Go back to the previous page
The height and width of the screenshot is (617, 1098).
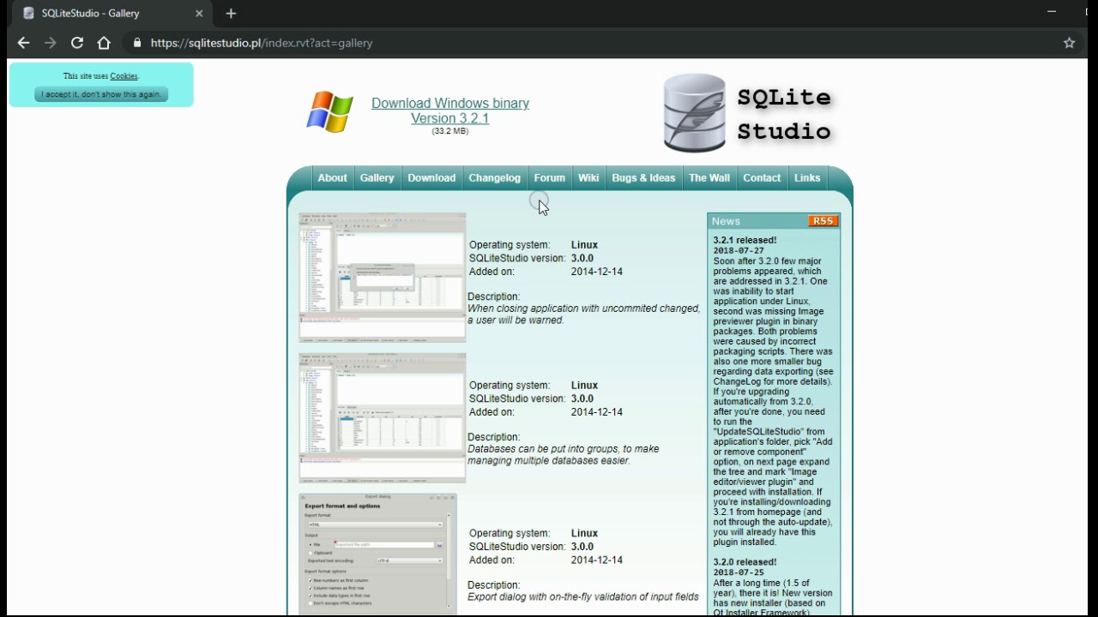(23, 43)
